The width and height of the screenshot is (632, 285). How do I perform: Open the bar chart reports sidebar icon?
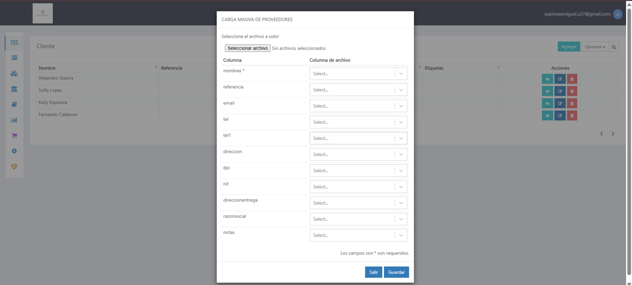(x=14, y=120)
